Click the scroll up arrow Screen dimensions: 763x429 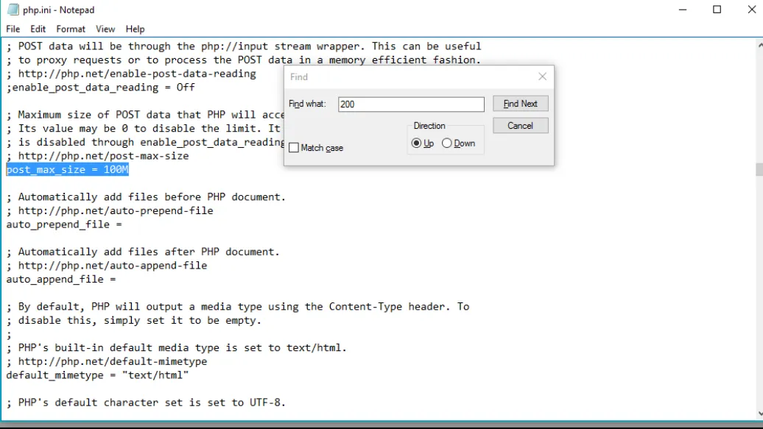tap(759, 45)
